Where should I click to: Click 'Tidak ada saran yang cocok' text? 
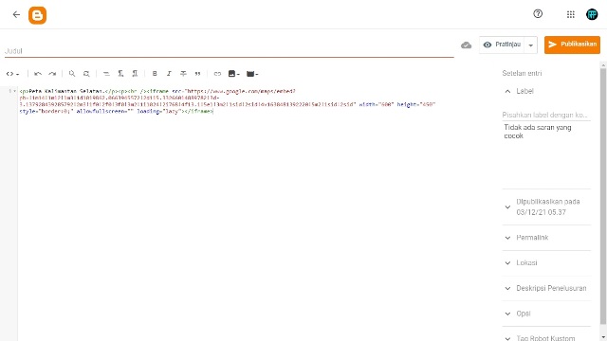tap(538, 132)
